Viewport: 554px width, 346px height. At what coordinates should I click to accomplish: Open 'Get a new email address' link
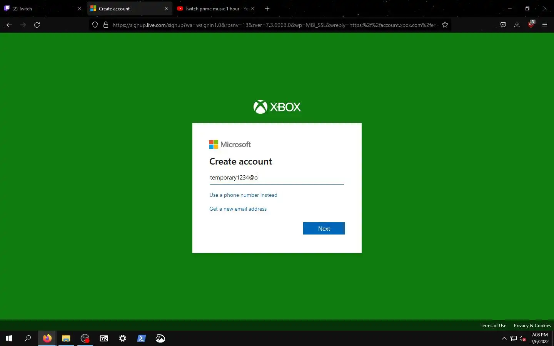pyautogui.click(x=238, y=209)
